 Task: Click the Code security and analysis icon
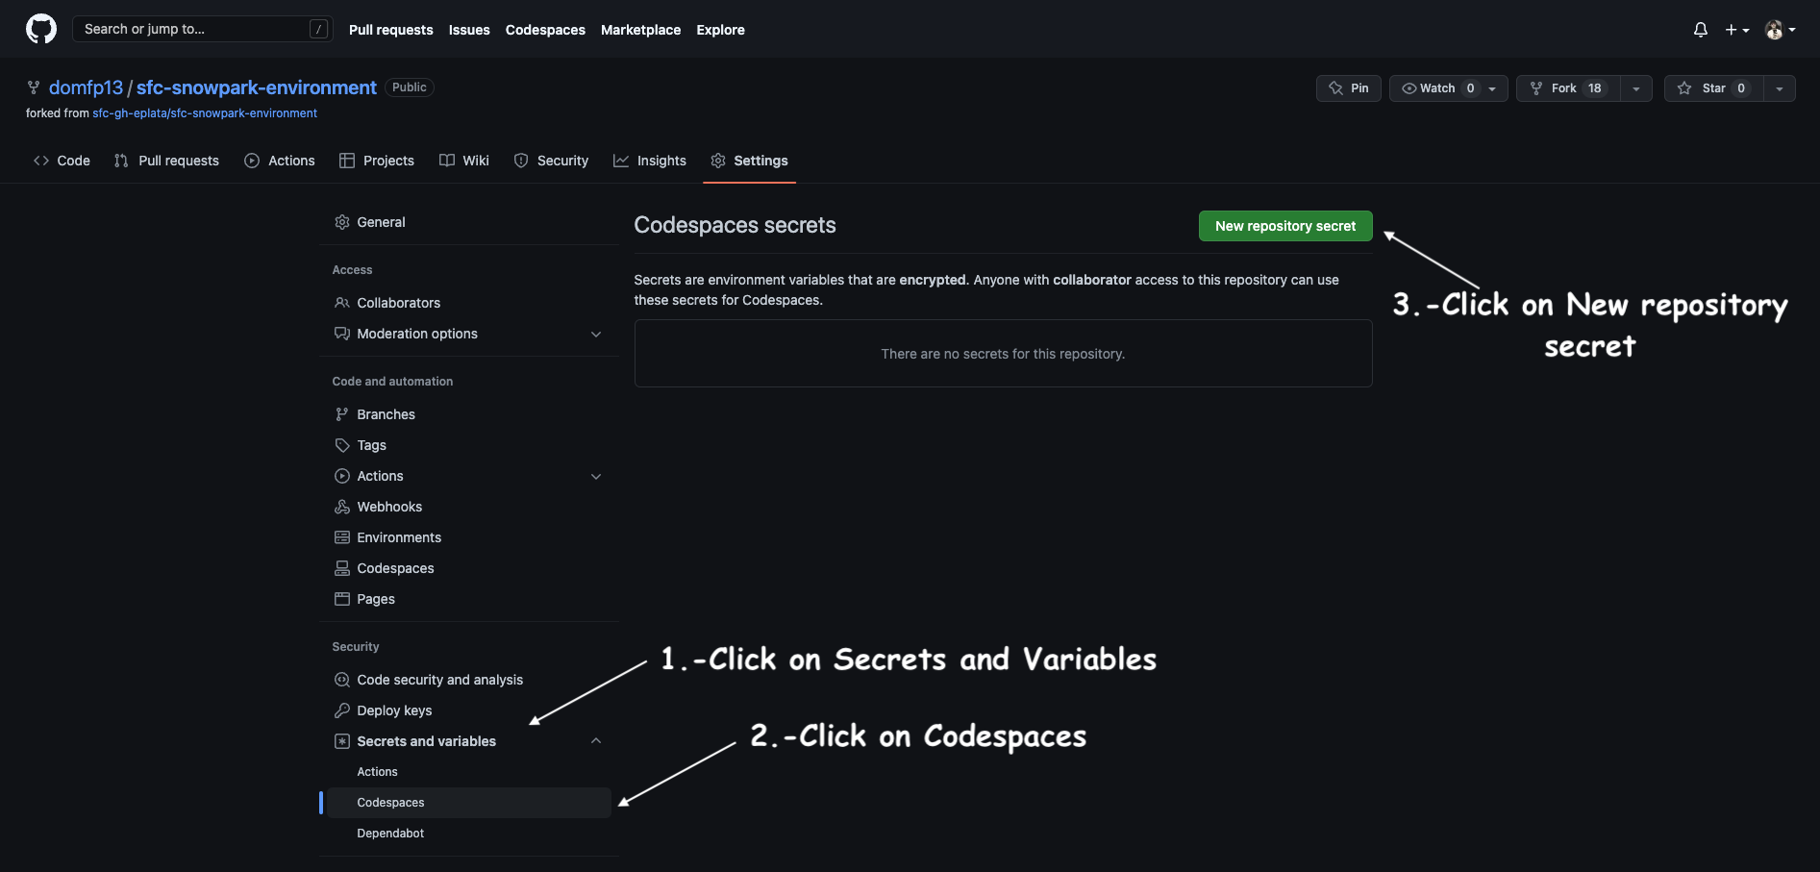point(342,680)
